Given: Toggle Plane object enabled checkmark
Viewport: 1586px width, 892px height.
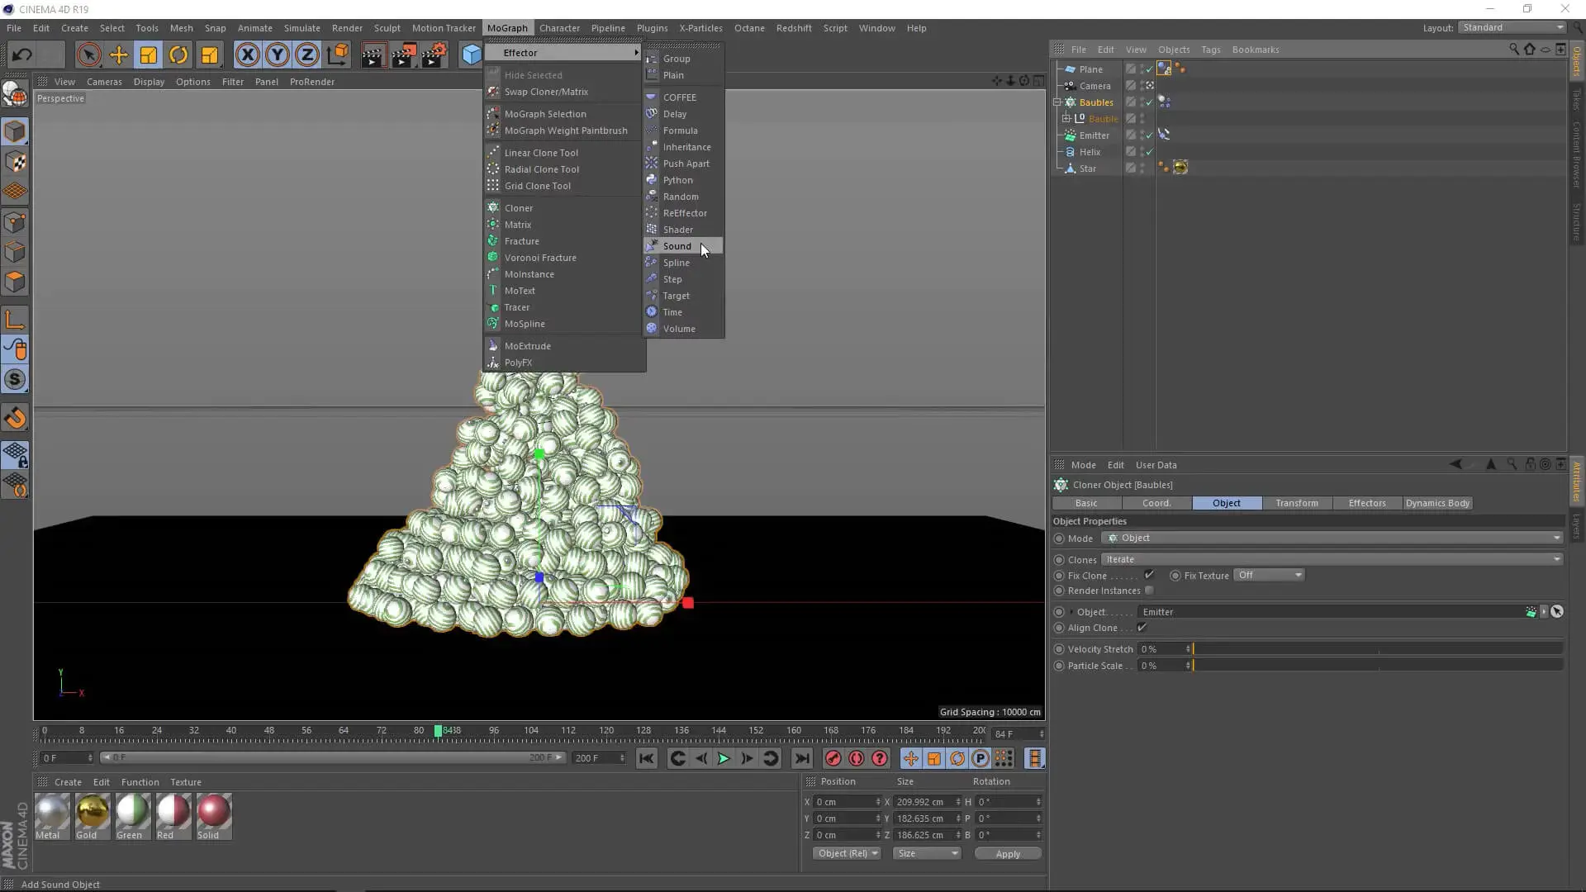Looking at the screenshot, I should click(x=1149, y=69).
